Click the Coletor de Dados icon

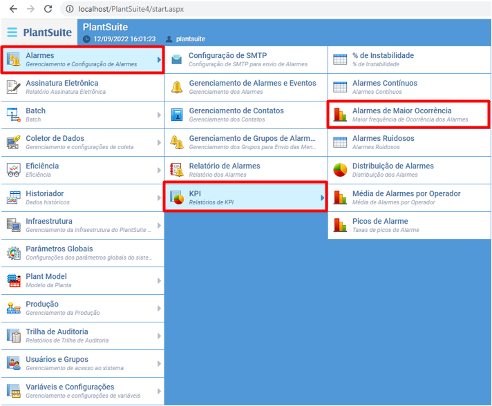click(x=14, y=142)
